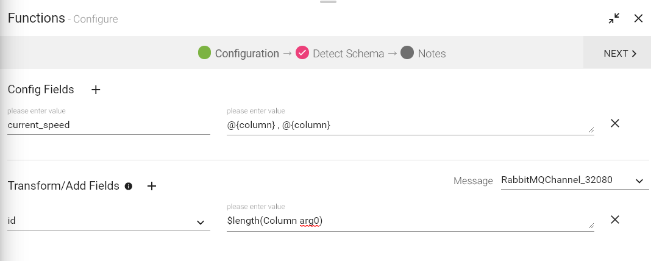651x261 pixels.
Task: Add a new Transform field
Action: click(152, 186)
